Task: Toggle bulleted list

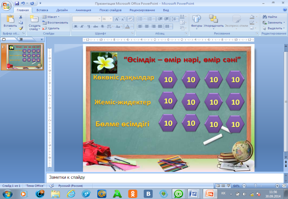Action: pos(141,19)
